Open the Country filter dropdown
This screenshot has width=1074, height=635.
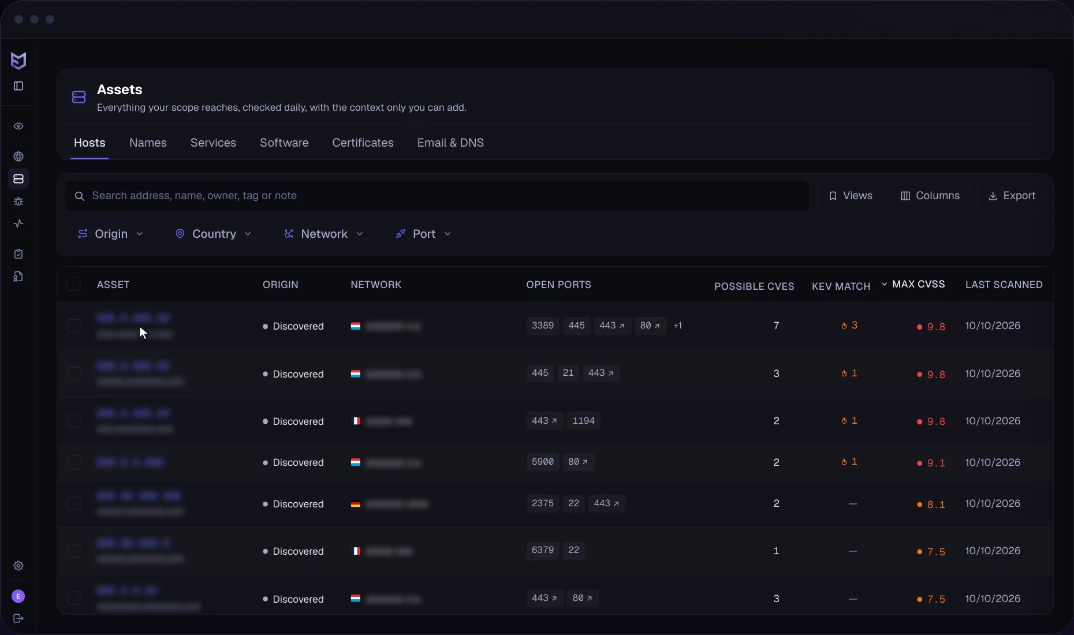(x=213, y=234)
